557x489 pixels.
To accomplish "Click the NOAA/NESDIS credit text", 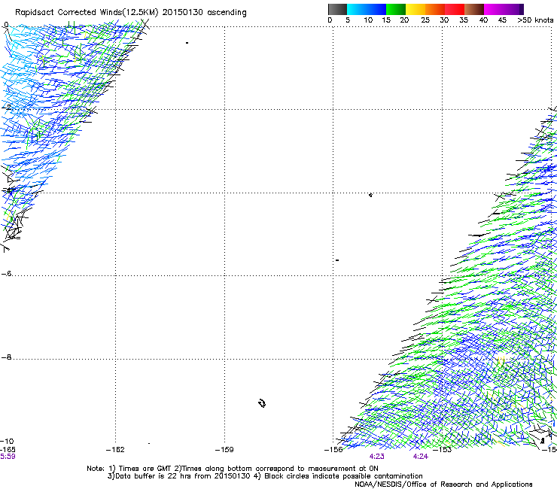I will click(x=443, y=484).
